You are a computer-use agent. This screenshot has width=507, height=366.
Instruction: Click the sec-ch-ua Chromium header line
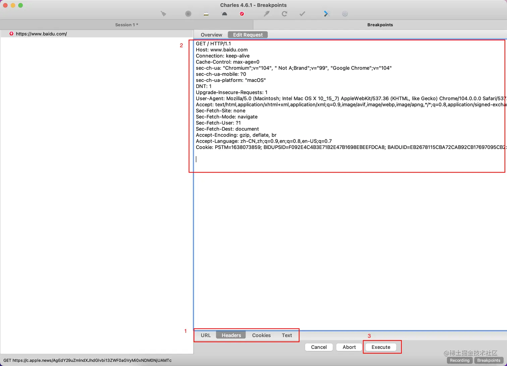click(294, 68)
